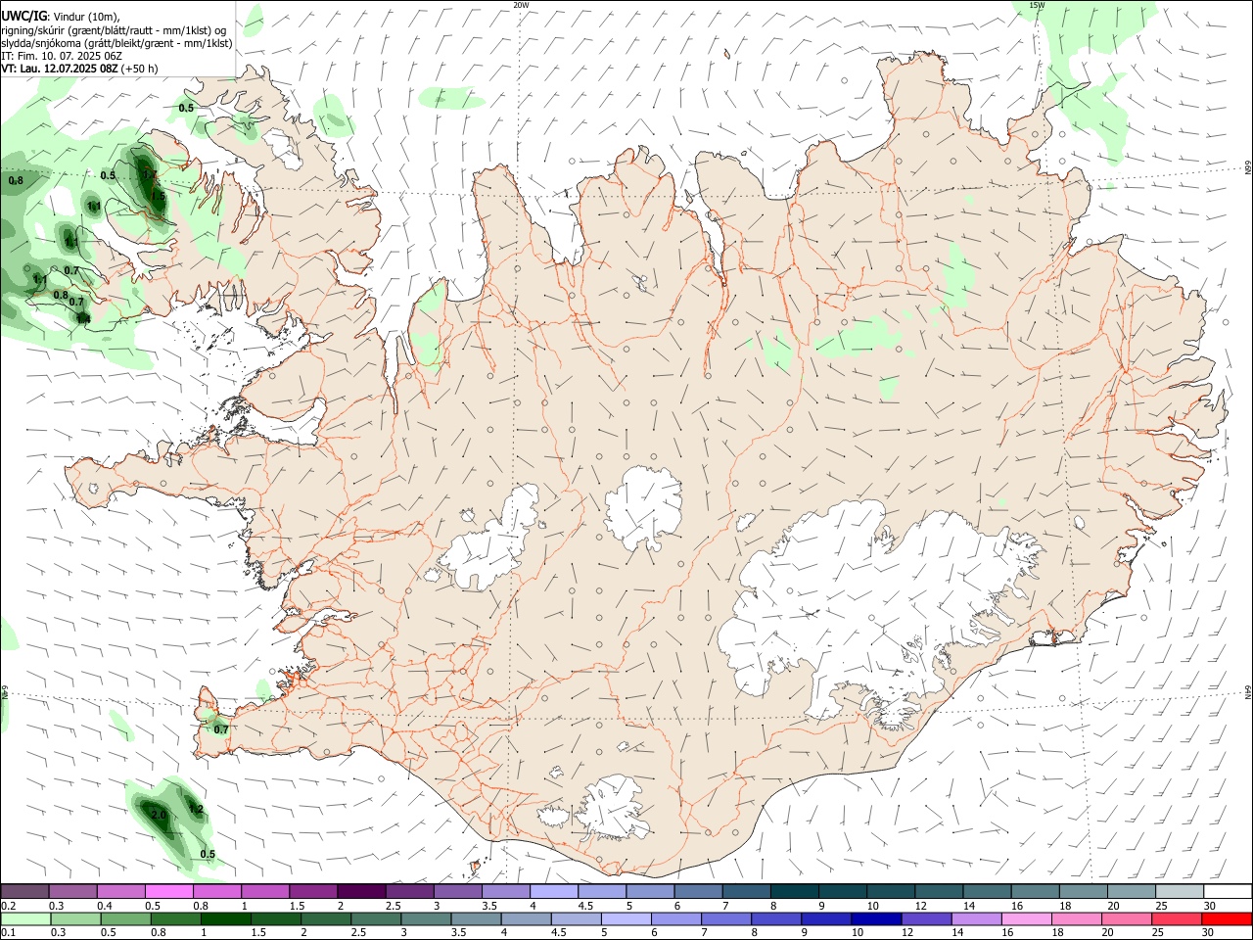
Task: Select the 'slydda/snjókoma' legend description line
Action: (x=116, y=43)
